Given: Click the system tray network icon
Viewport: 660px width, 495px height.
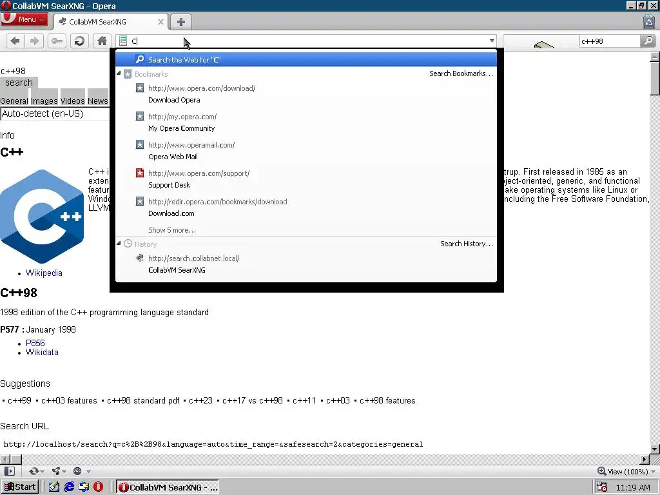Looking at the screenshot, I should (x=602, y=487).
